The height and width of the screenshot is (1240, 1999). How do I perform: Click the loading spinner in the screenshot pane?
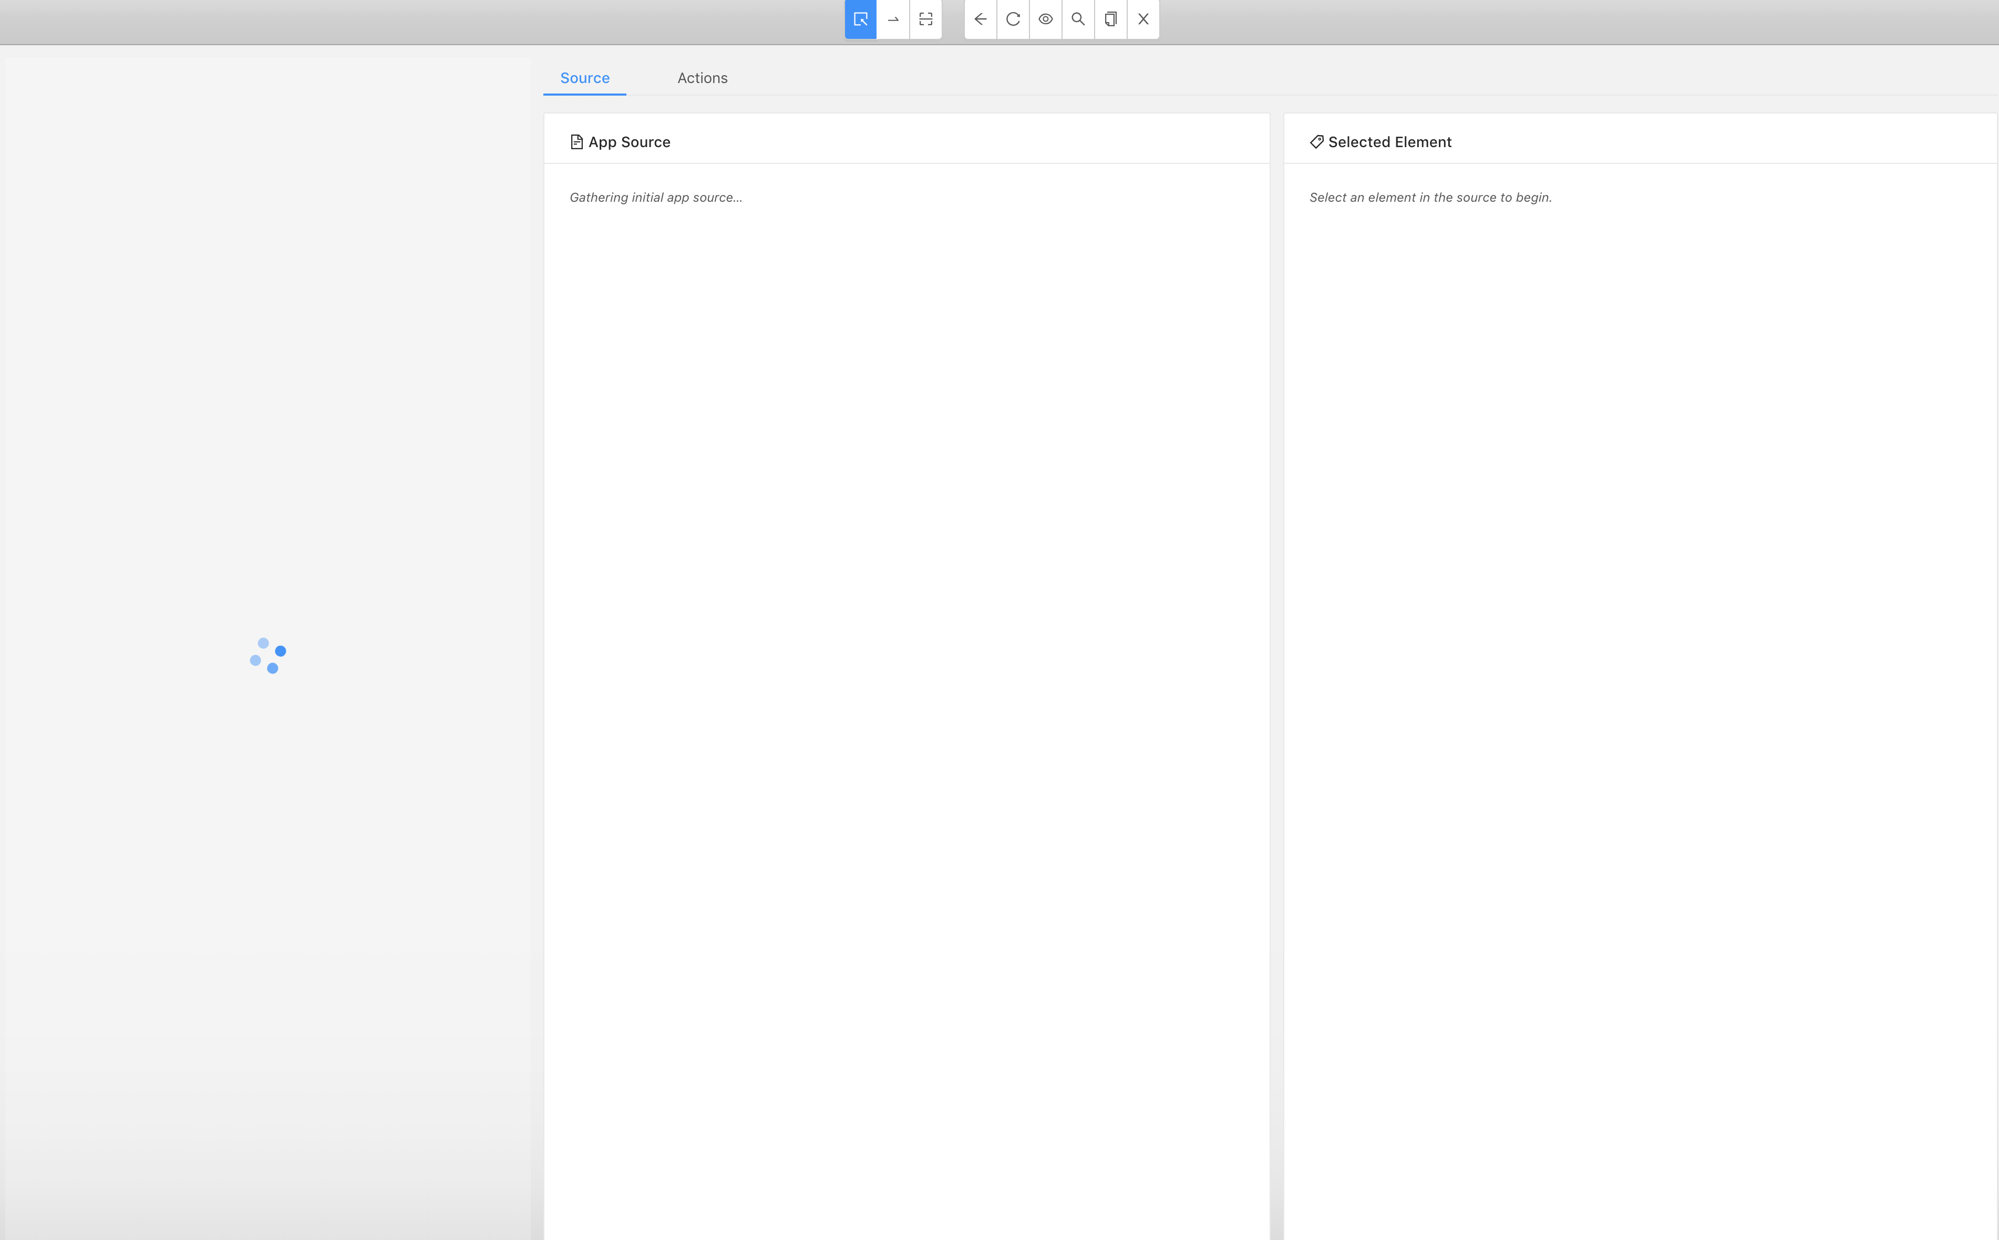click(268, 656)
